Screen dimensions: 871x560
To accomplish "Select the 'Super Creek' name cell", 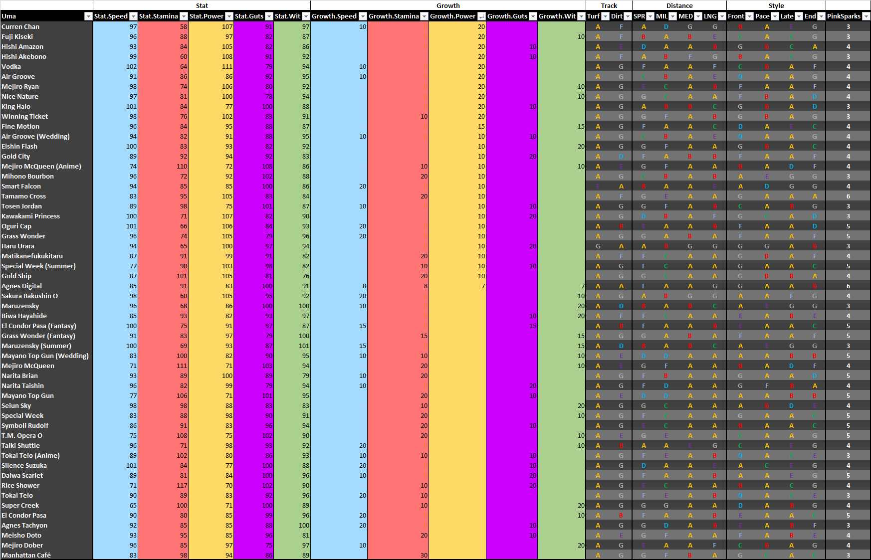I will point(46,505).
